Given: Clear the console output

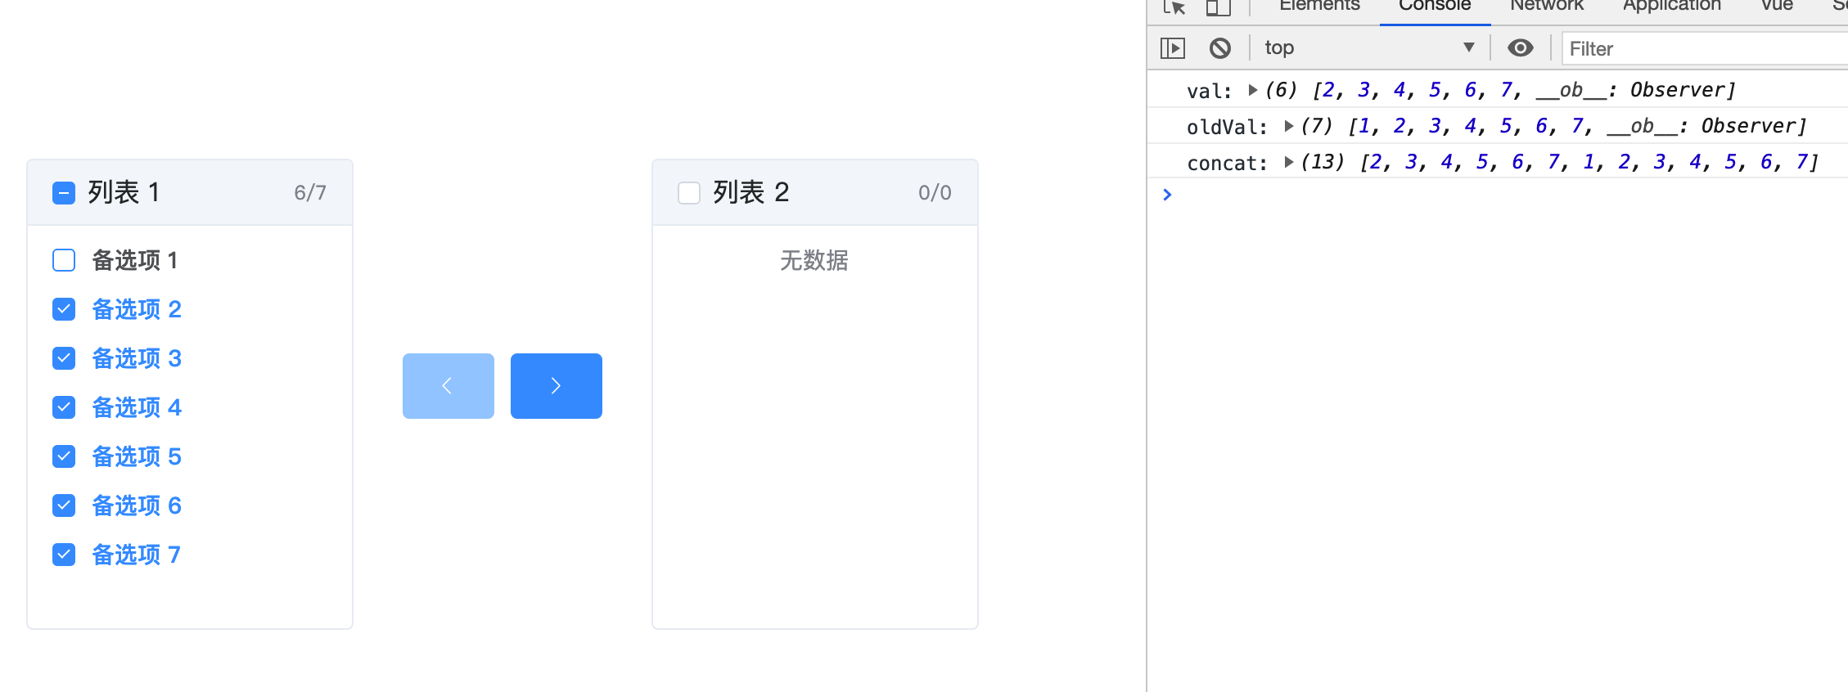Looking at the screenshot, I should pyautogui.click(x=1219, y=48).
